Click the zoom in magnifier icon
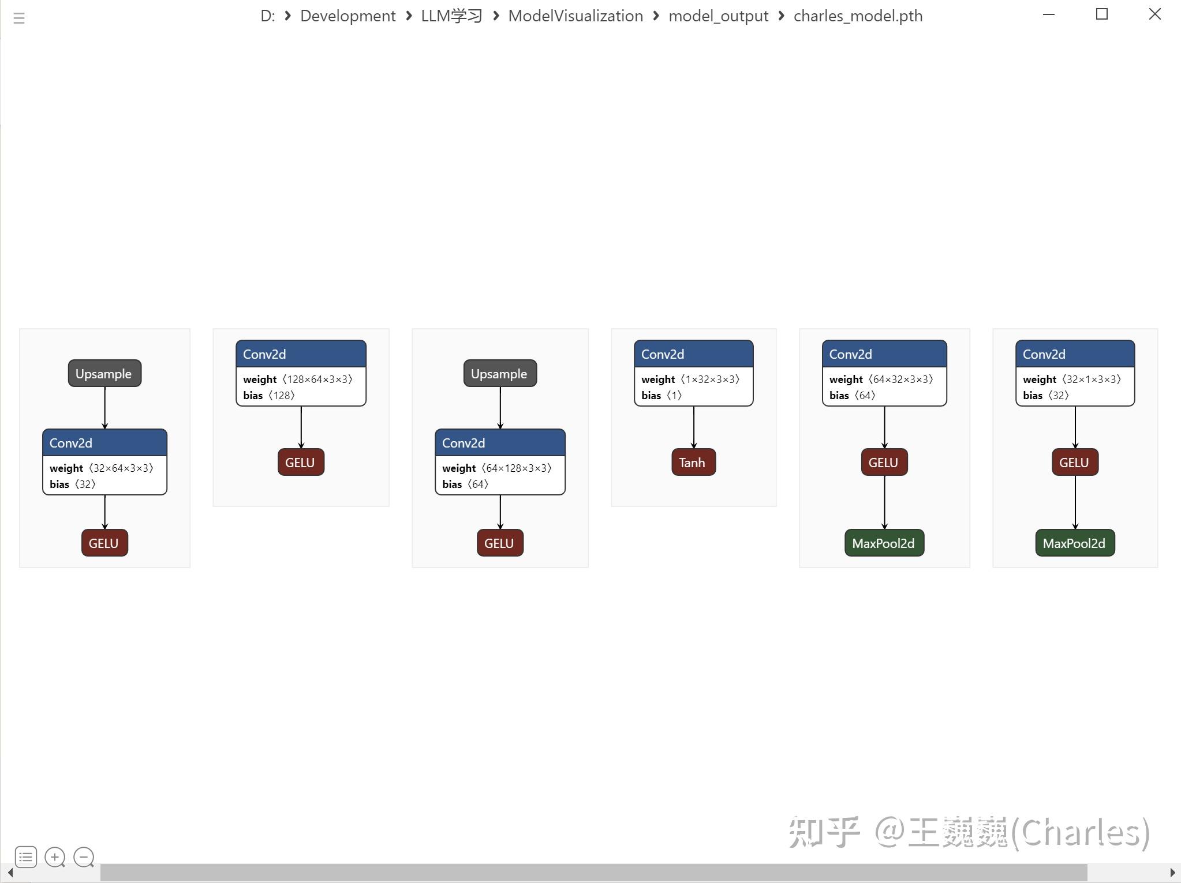Viewport: 1181px width, 883px height. point(55,857)
